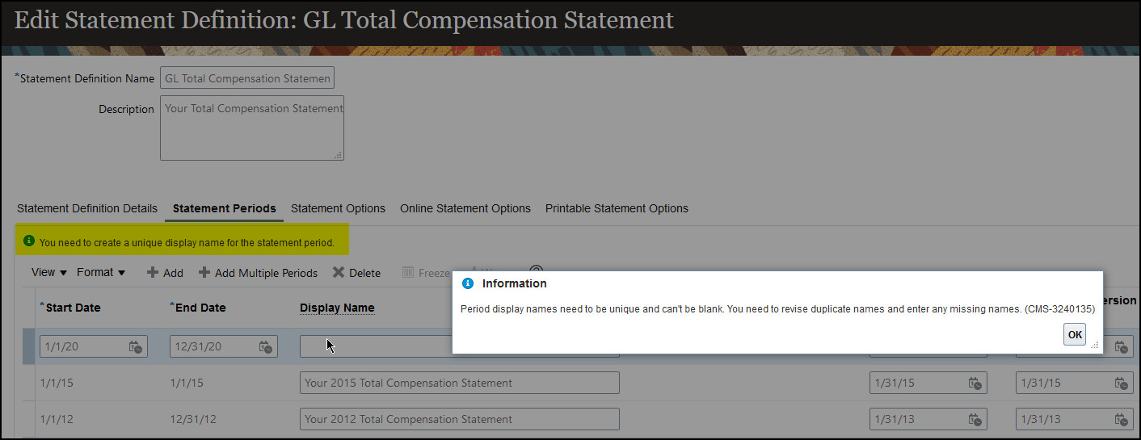
Task: Switch to the Statement Options tab
Action: 338,208
